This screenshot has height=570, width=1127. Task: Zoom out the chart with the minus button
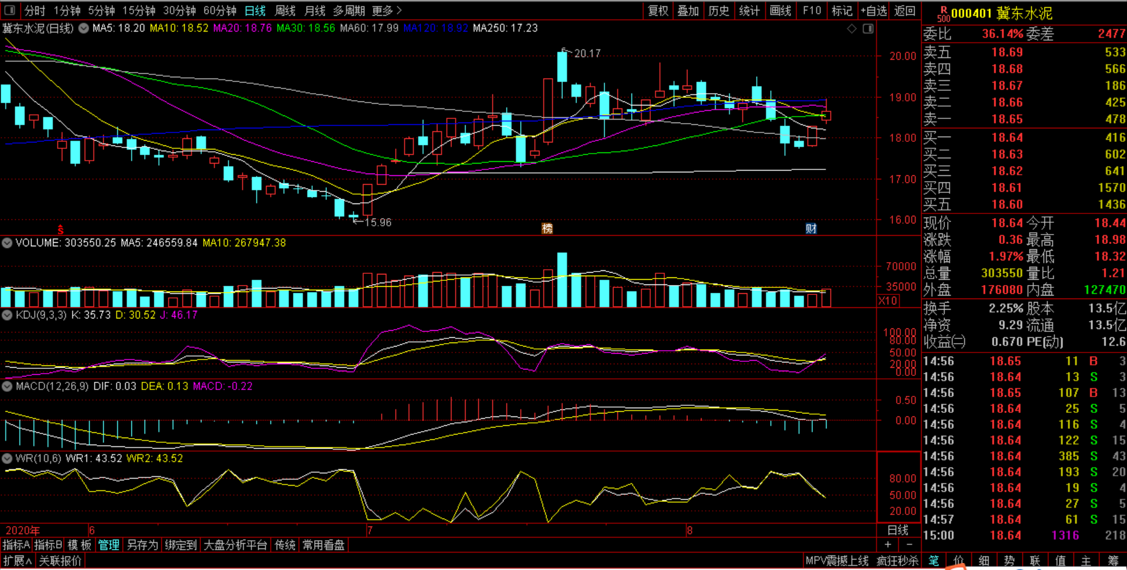909,545
